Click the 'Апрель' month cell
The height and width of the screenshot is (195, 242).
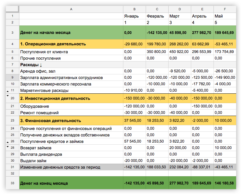click(x=202, y=16)
